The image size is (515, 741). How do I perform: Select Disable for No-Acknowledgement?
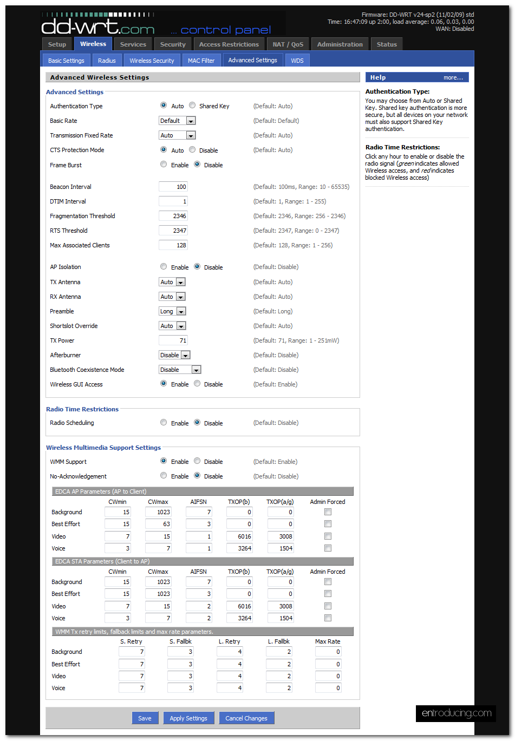tap(197, 476)
